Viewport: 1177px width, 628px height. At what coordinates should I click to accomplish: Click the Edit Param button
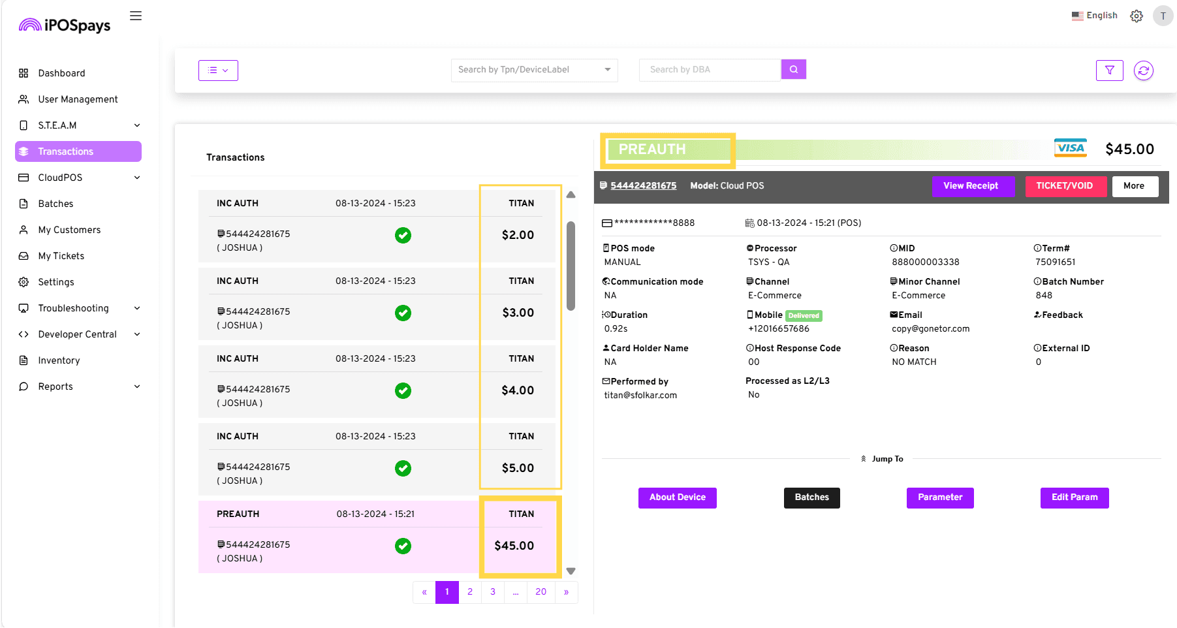(x=1075, y=497)
